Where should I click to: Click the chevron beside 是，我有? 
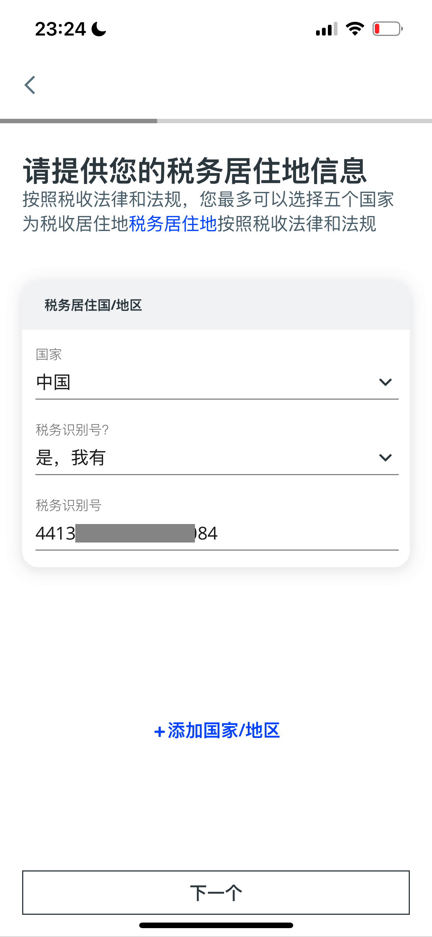click(385, 458)
